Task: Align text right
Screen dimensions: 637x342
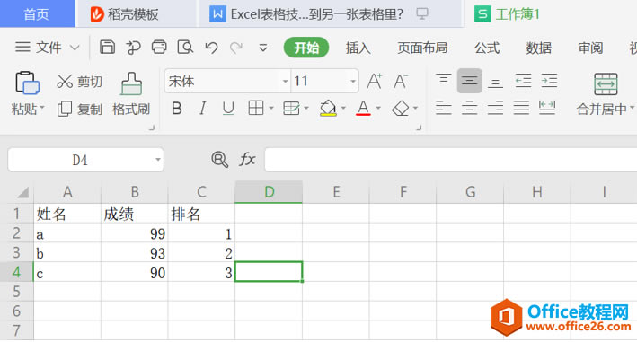Action: (x=495, y=108)
